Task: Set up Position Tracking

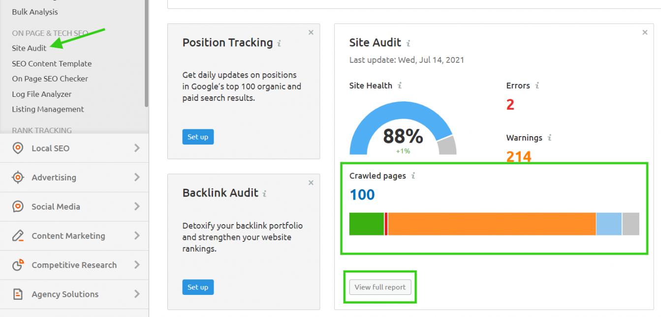Action: click(198, 137)
